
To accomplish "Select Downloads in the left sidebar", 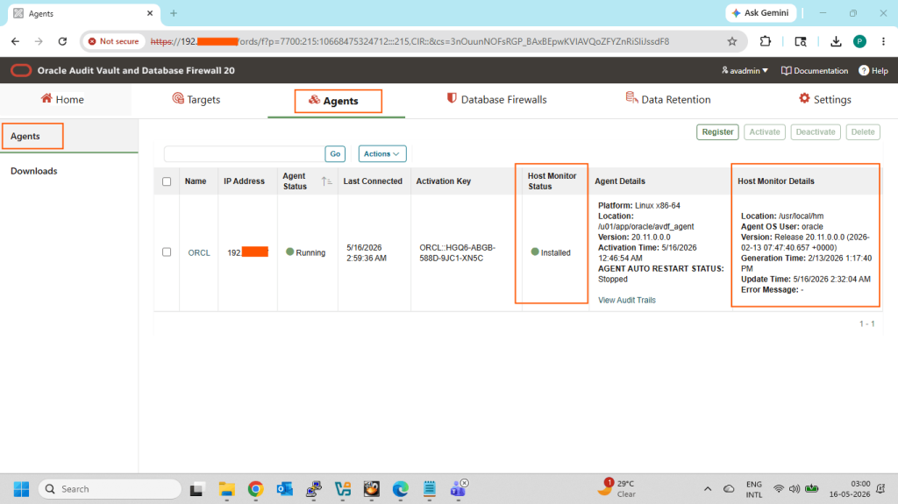I will [x=34, y=171].
